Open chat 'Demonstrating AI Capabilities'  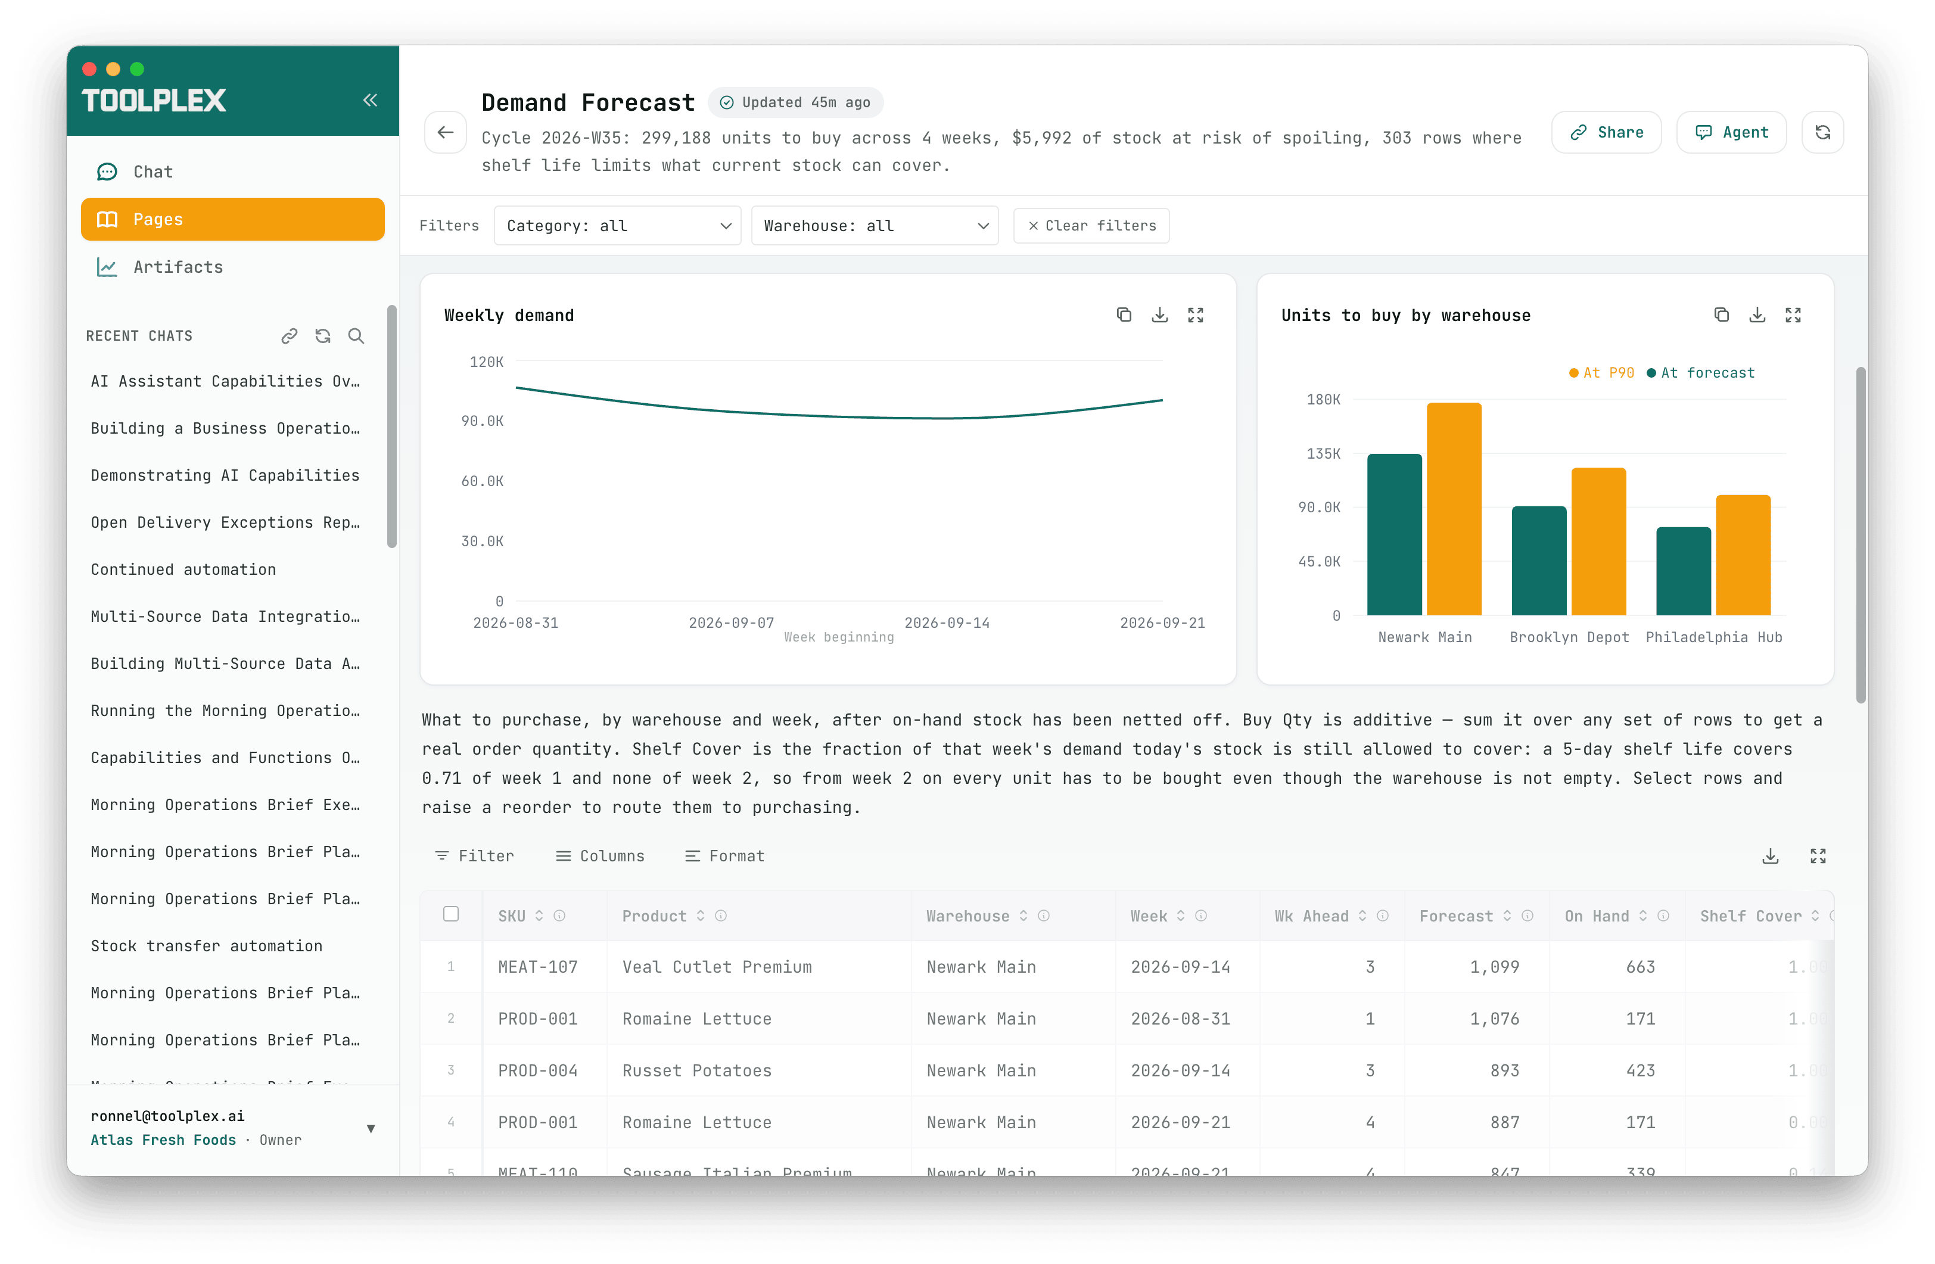click(x=225, y=475)
